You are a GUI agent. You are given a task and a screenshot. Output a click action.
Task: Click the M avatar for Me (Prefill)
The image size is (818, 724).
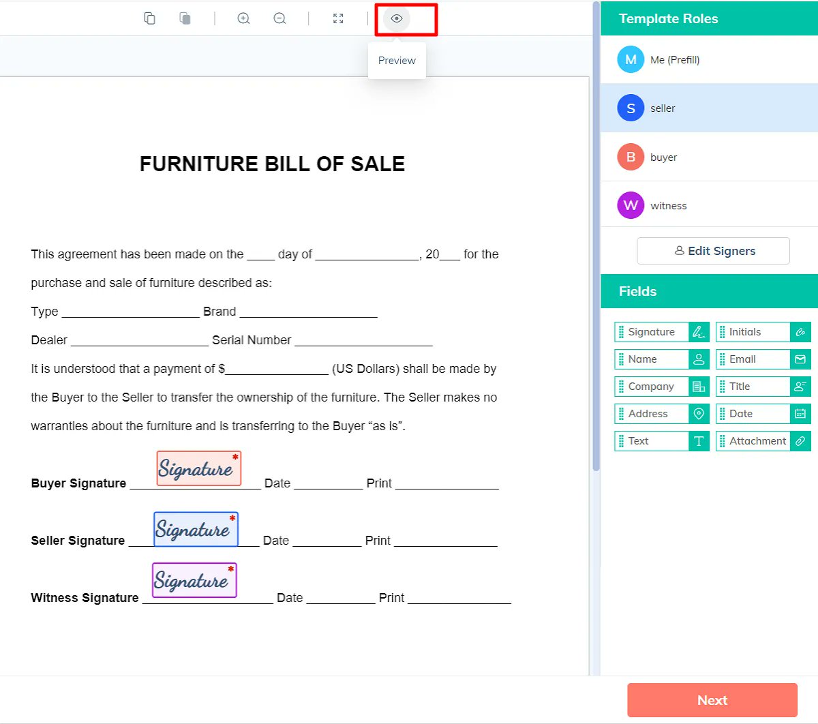coord(631,59)
